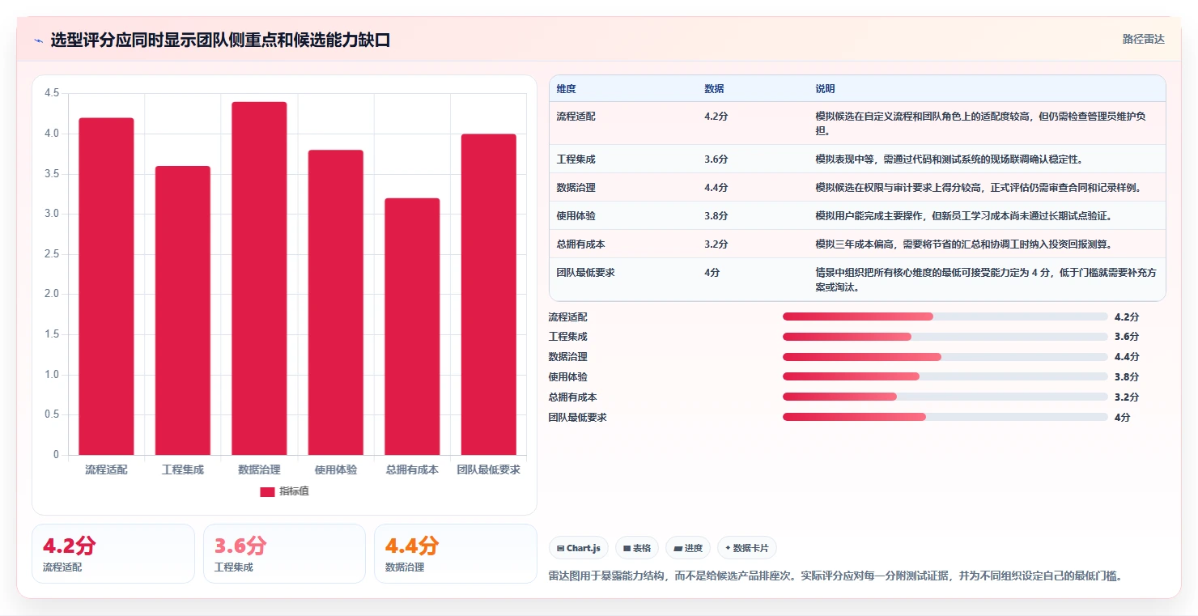Select the 总拥有成本 bar in the chart
Screen dimensions: 1198x616
412,327
